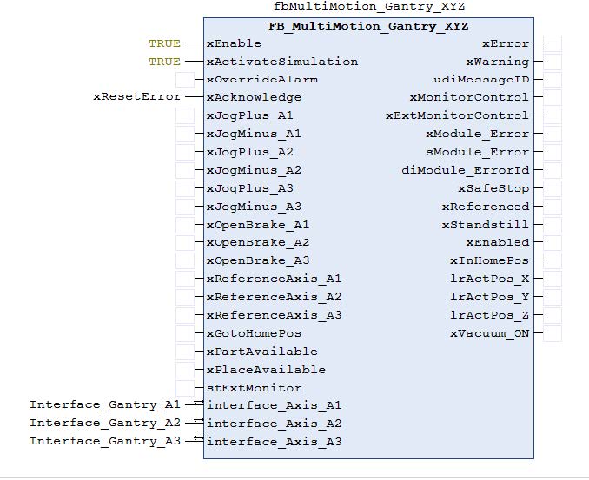Select the xSafeStop output pin
Image resolution: width=589 pixels, height=480 pixels.
[493, 188]
